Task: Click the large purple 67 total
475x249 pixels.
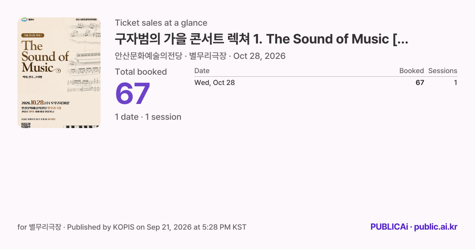Action: tap(133, 94)
